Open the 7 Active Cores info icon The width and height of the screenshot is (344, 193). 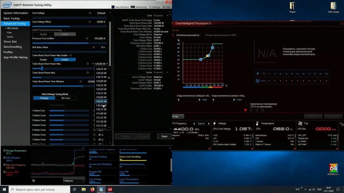click(94, 140)
